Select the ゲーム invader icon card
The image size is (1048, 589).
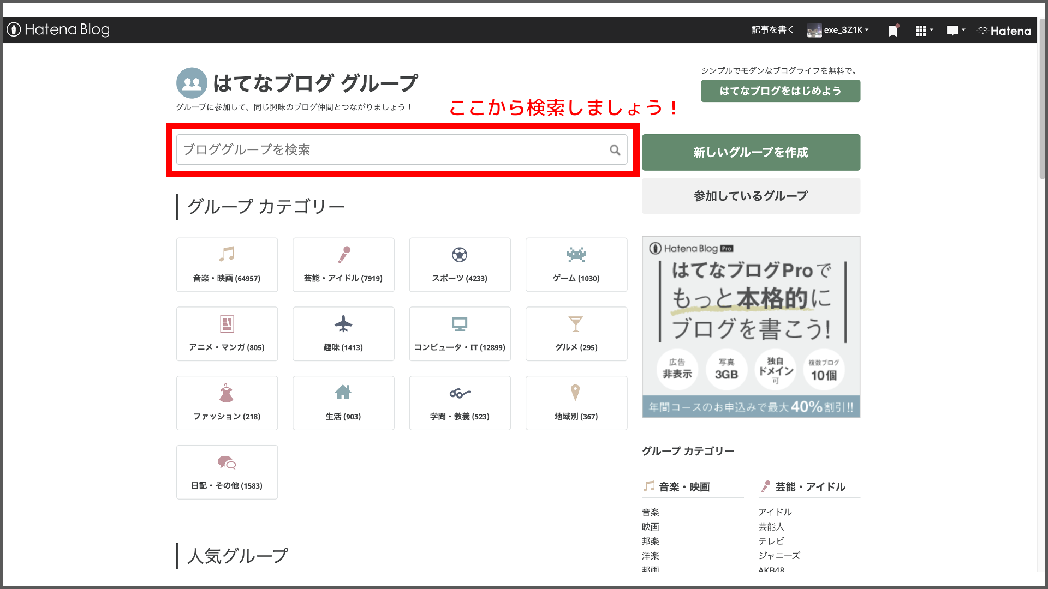[576, 265]
